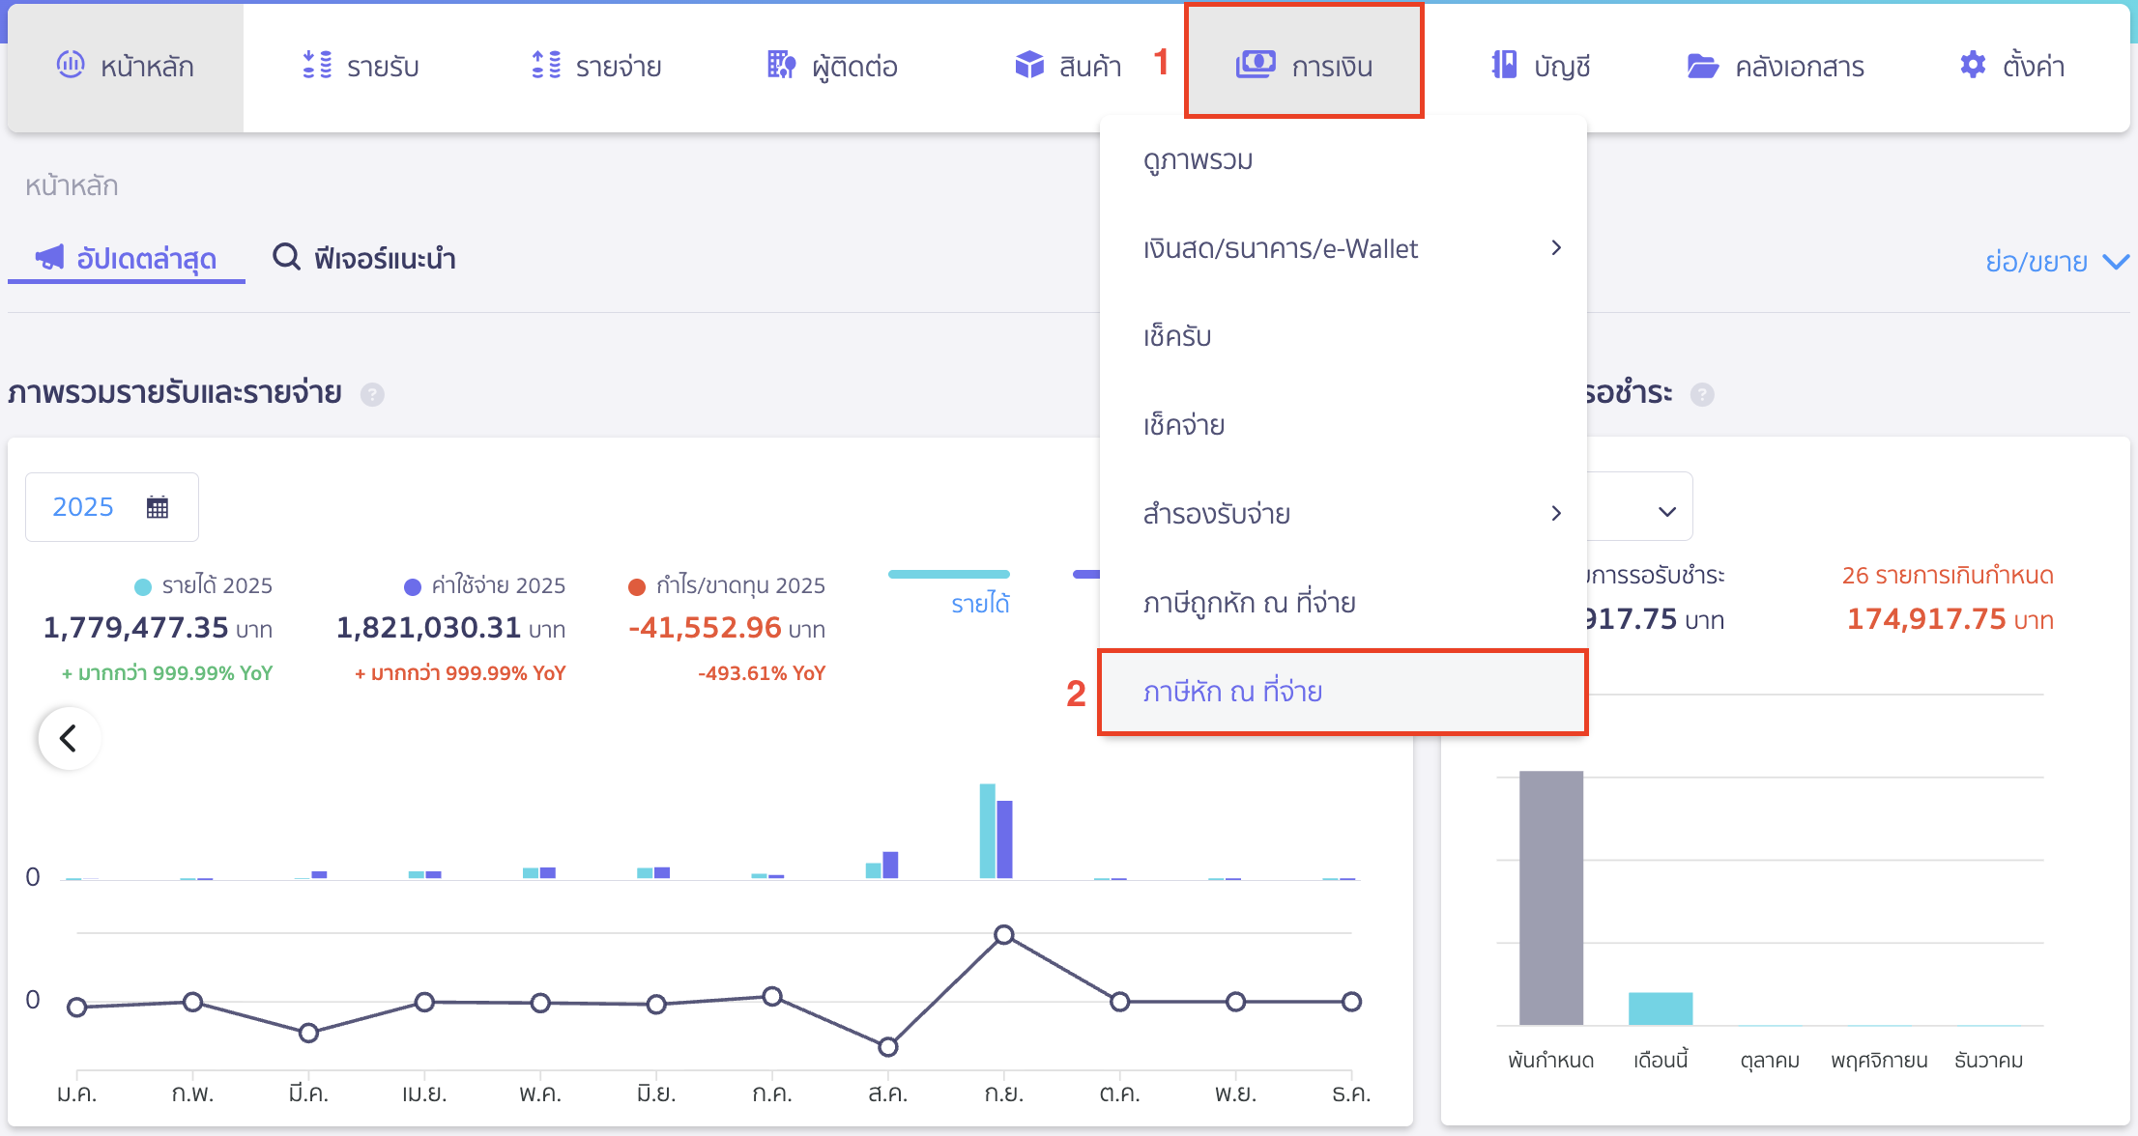Open คลังเอกสาร document folder icon
This screenshot has width=2138, height=1136.
point(1702,66)
